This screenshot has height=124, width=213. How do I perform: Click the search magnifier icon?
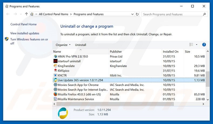(x=204, y=14)
